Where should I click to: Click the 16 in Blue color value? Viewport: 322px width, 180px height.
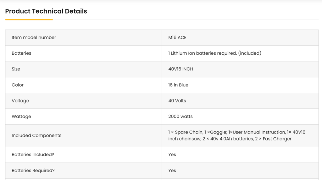pos(178,85)
